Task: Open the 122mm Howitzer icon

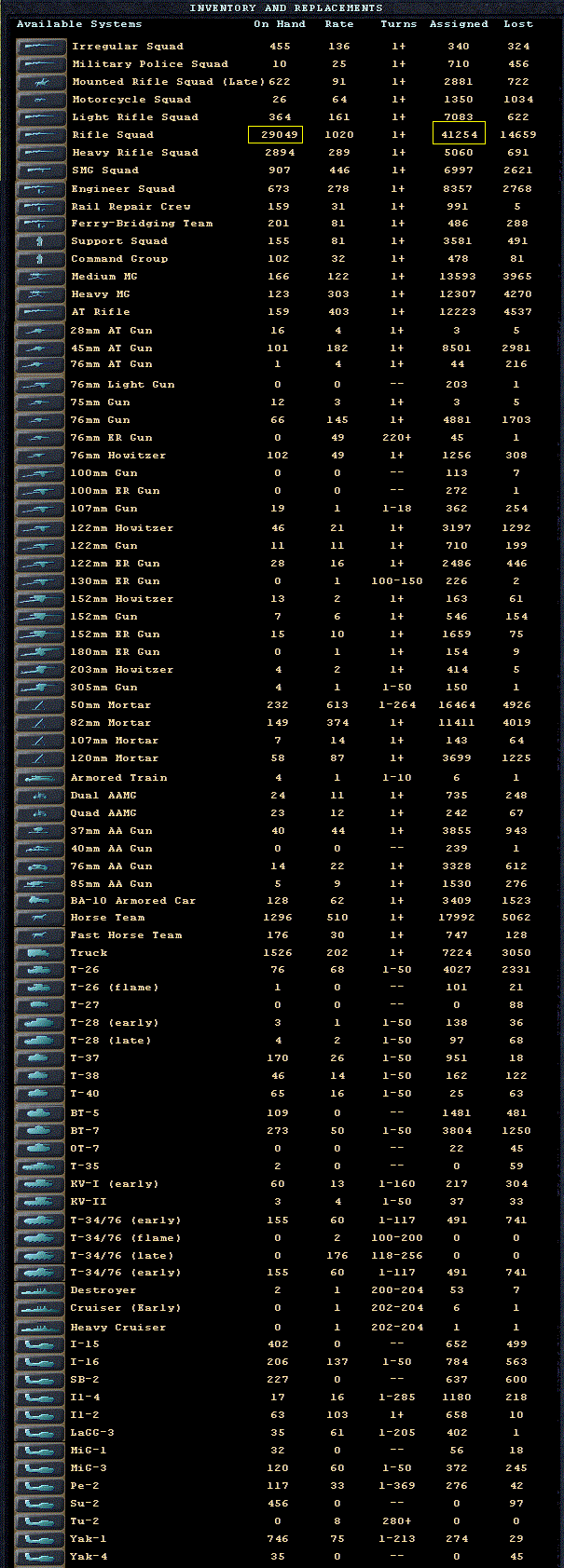Action: tap(41, 527)
